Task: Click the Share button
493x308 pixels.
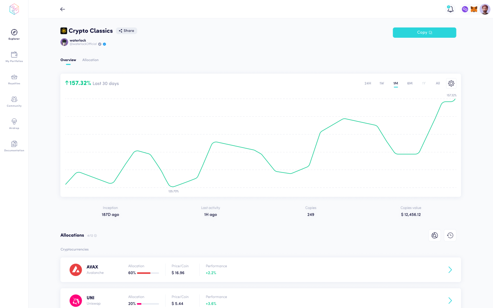Action: [x=127, y=31]
